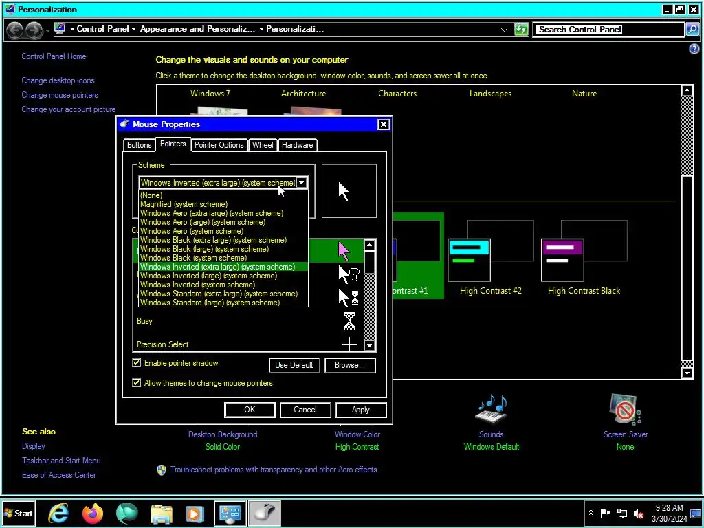Select the Busy hourglass pointer icon

coord(349,321)
